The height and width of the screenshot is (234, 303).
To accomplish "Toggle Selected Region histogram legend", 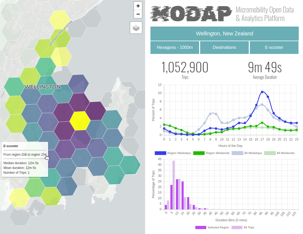I will pos(212,227).
